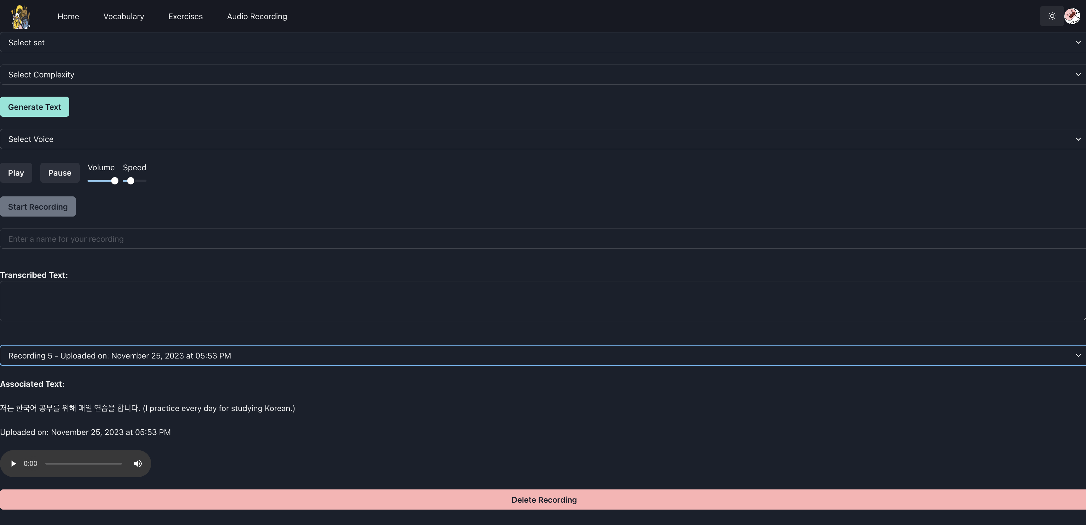Viewport: 1086px width, 525px height.
Task: Click the Pause button
Action: (x=60, y=173)
